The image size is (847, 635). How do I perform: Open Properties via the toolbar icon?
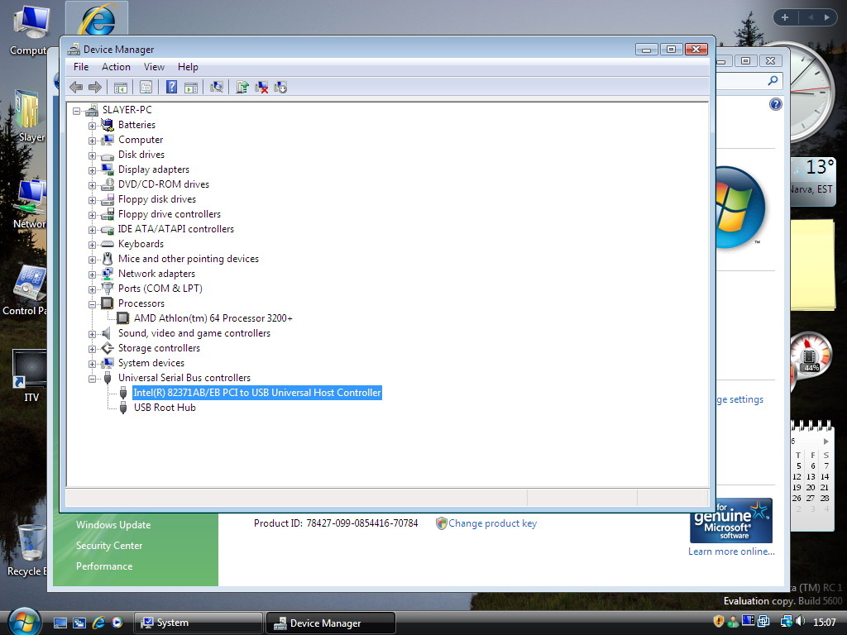coord(146,87)
